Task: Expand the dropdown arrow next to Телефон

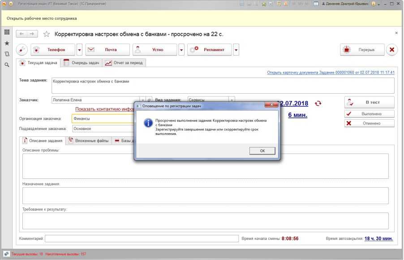Action: (x=79, y=50)
